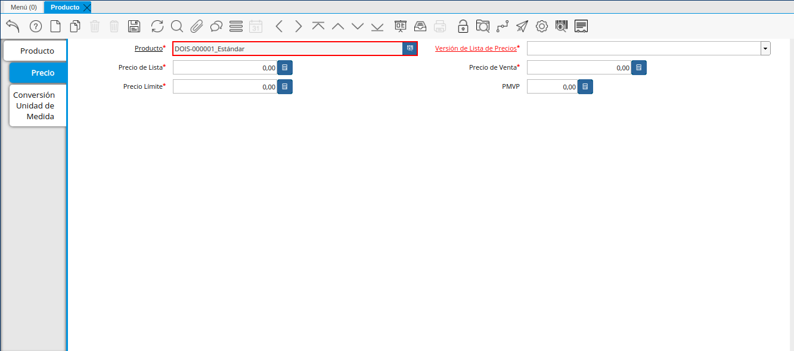Open the history calendar icon
794x351 pixels.
pyautogui.click(x=256, y=26)
